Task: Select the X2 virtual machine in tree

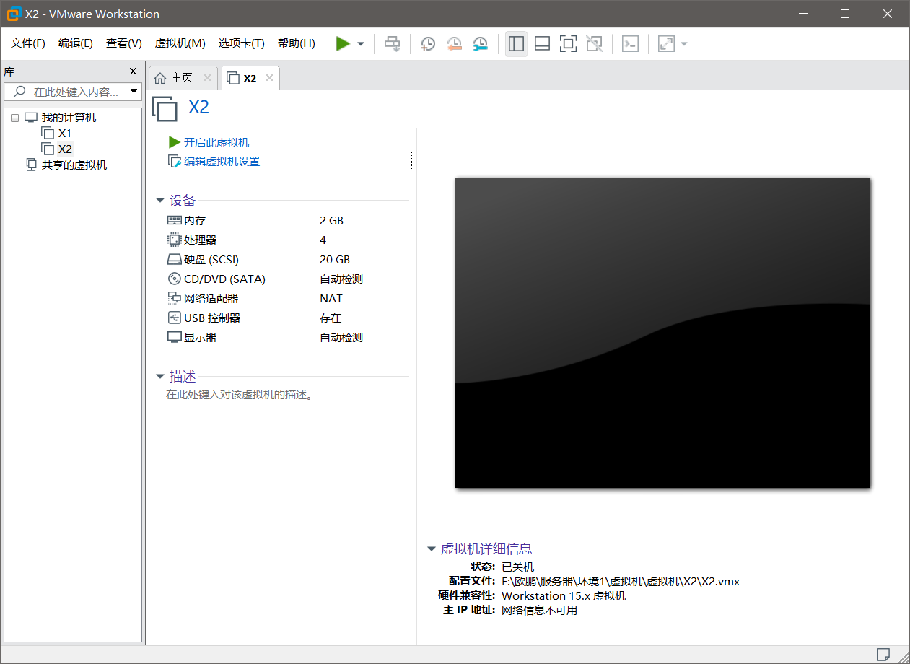Action: pyautogui.click(x=65, y=149)
